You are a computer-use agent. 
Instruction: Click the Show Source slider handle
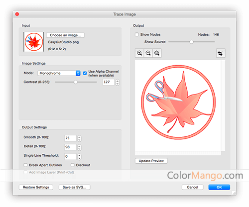pos(191,42)
